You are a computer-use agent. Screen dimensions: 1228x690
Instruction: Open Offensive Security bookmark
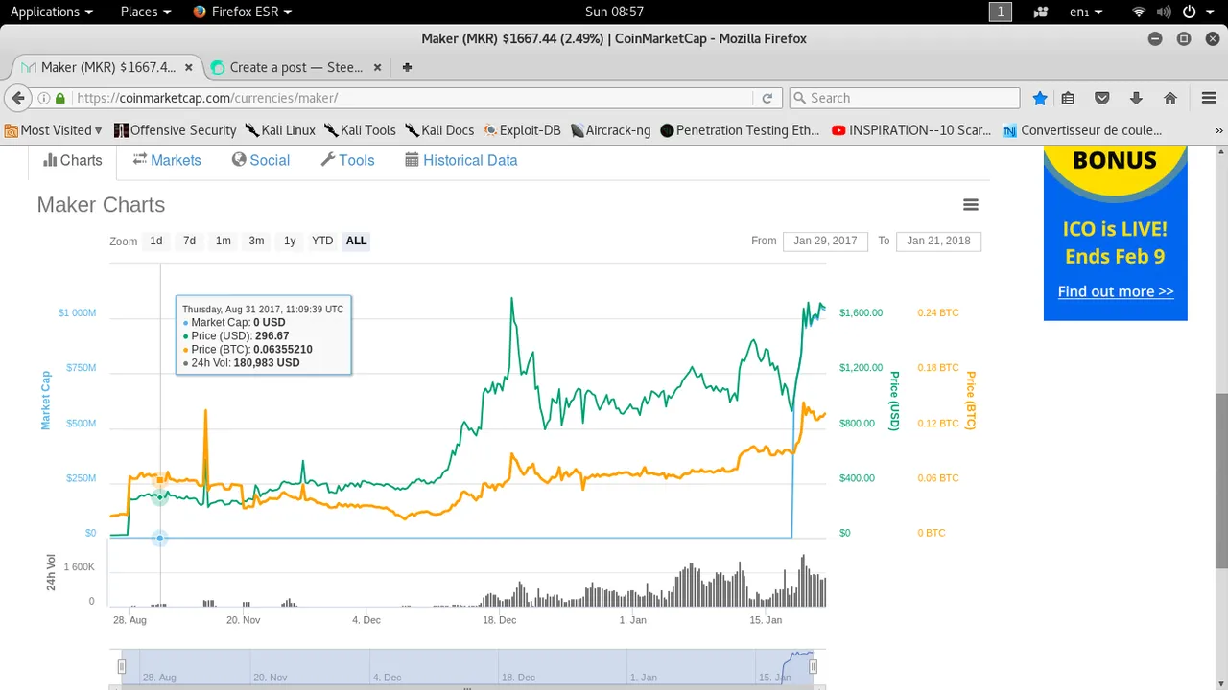175,130
